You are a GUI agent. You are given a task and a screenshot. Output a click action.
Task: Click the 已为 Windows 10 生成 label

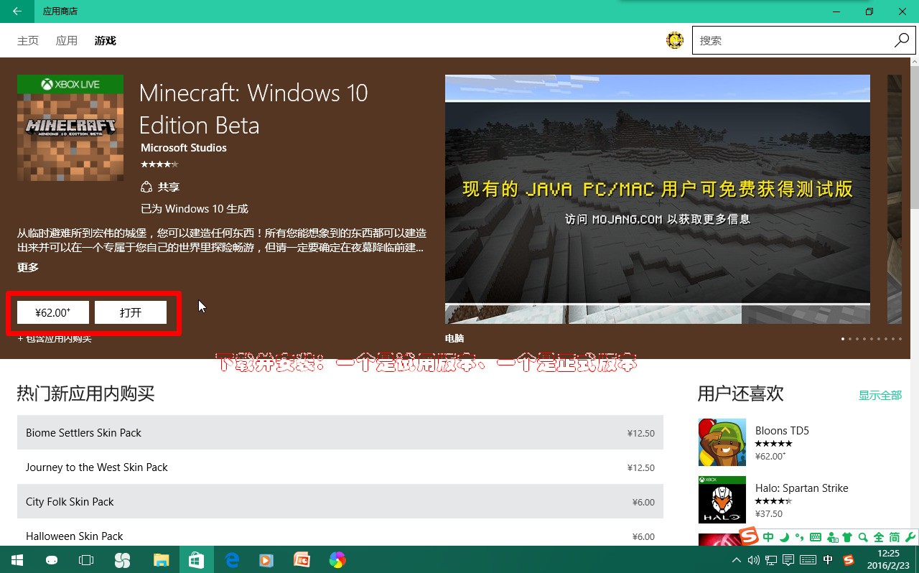[195, 209]
